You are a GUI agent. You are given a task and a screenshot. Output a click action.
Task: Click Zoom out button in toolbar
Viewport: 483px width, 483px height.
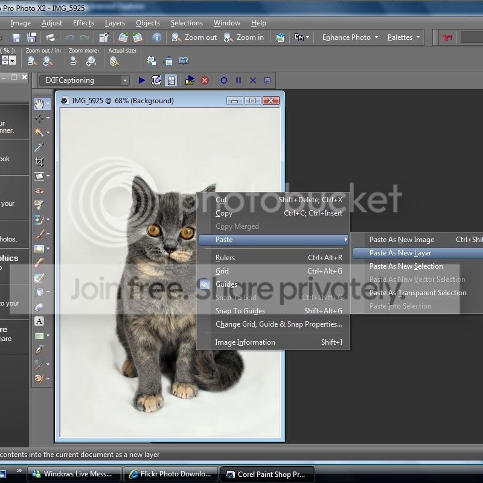pyautogui.click(x=194, y=37)
